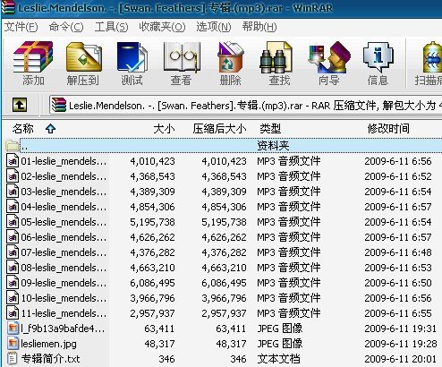Click the MP3 icon of 05-leslie_mendels file
The height and width of the screenshot is (367, 442).
[13, 222]
